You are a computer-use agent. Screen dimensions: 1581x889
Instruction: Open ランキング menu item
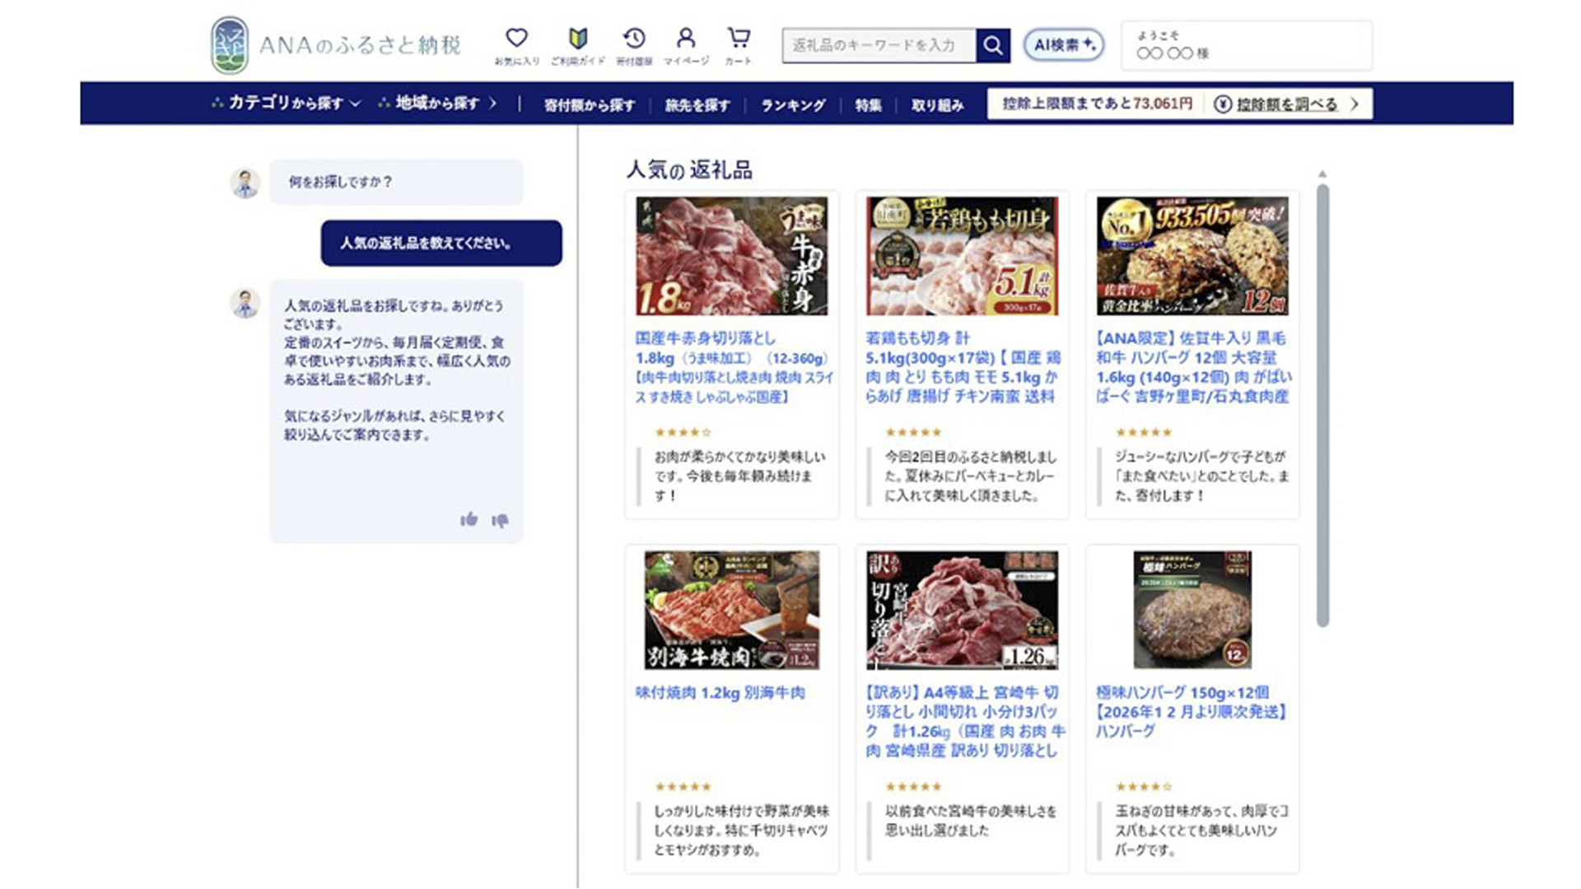point(793,105)
